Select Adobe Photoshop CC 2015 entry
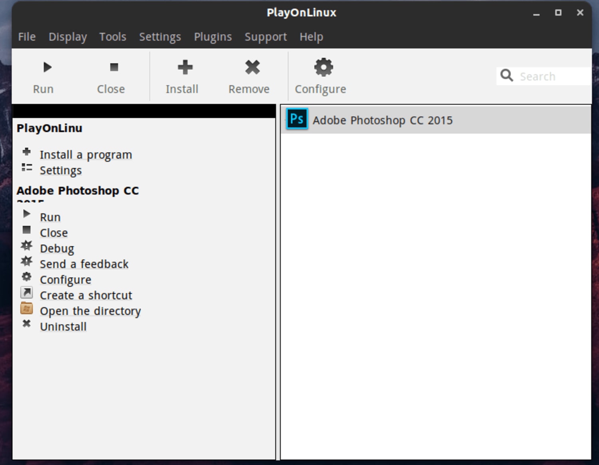The height and width of the screenshot is (465, 599). pos(436,120)
